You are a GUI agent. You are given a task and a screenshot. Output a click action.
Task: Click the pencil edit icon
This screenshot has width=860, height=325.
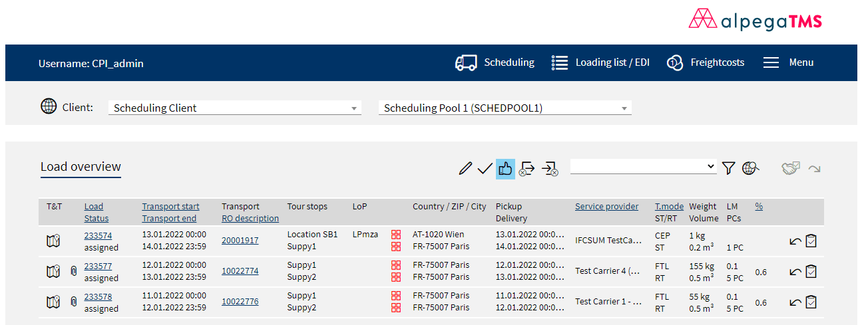(x=465, y=169)
